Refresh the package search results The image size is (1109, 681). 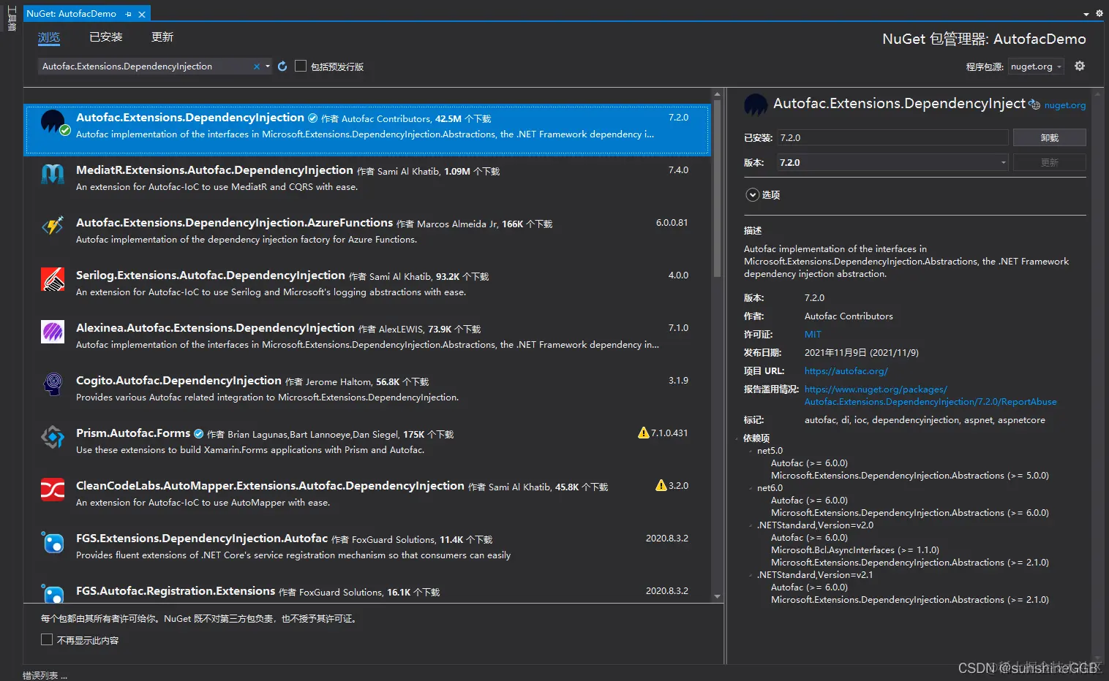pos(282,66)
